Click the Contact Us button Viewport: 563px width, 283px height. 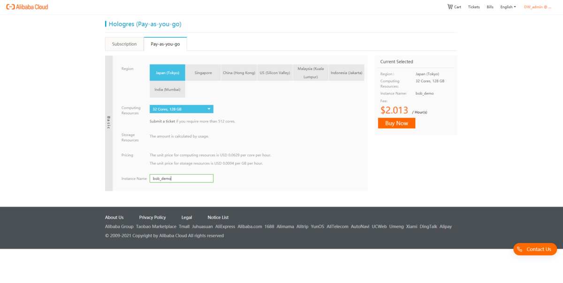click(x=535, y=249)
